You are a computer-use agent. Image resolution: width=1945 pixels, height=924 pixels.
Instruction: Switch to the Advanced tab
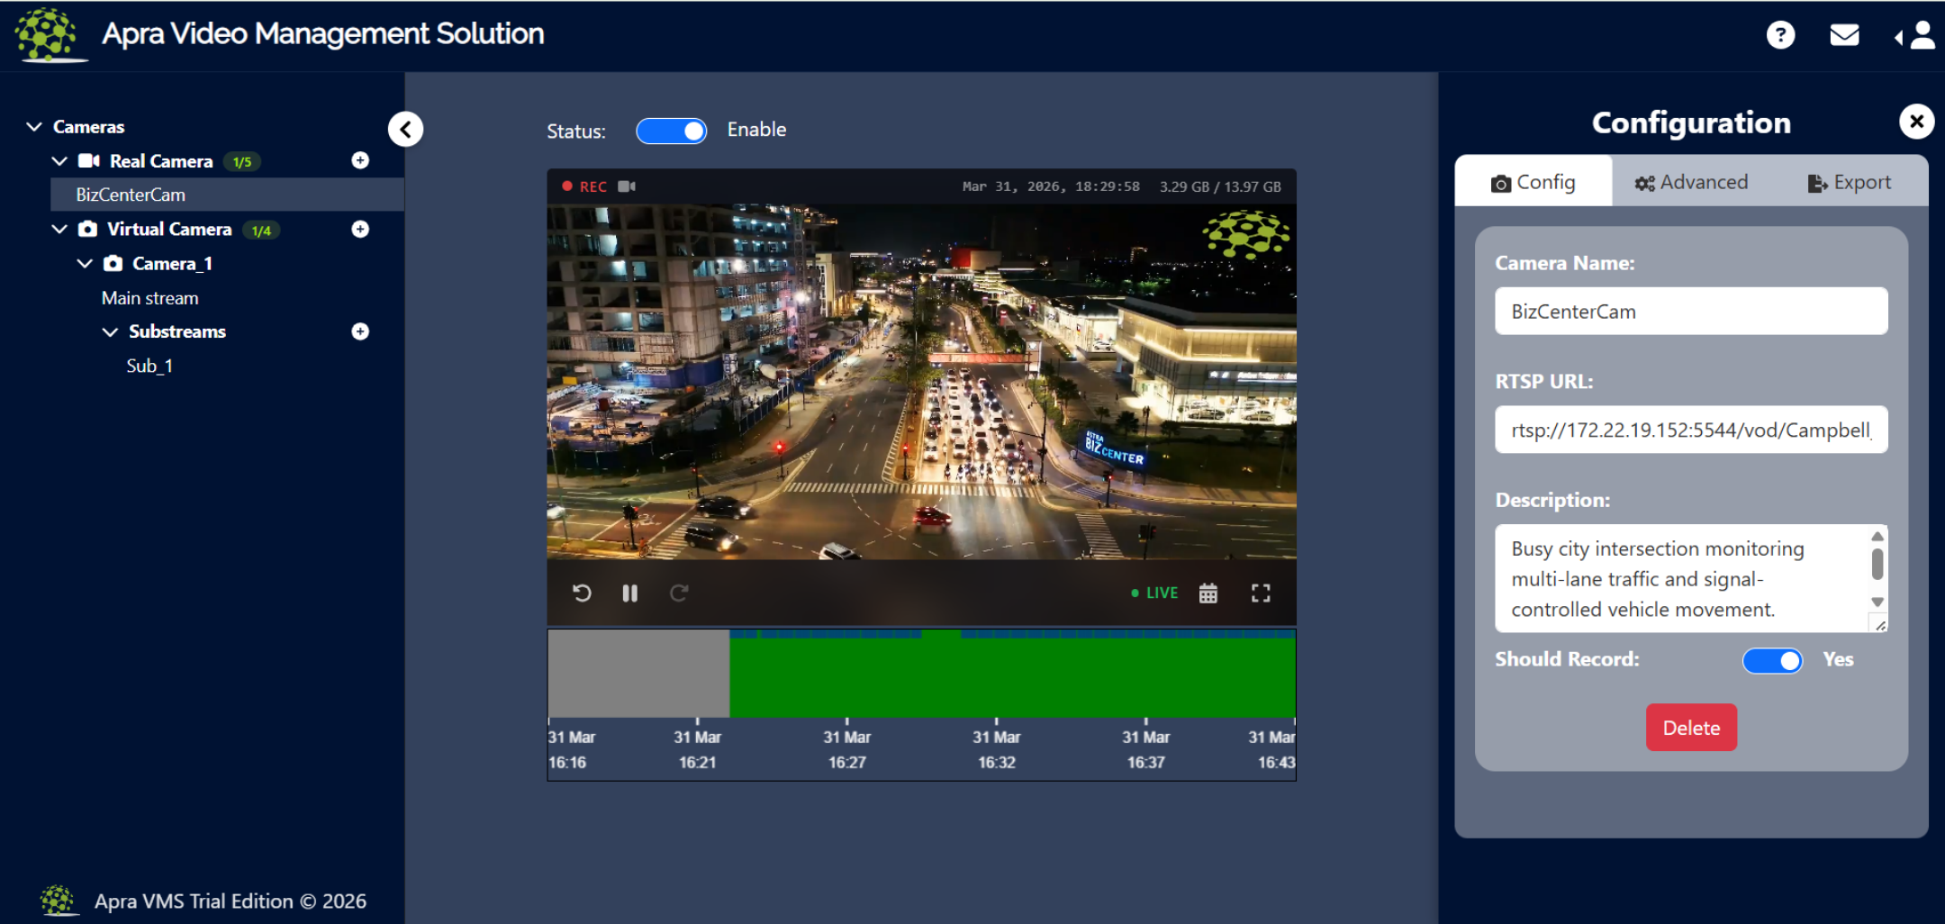(x=1691, y=182)
